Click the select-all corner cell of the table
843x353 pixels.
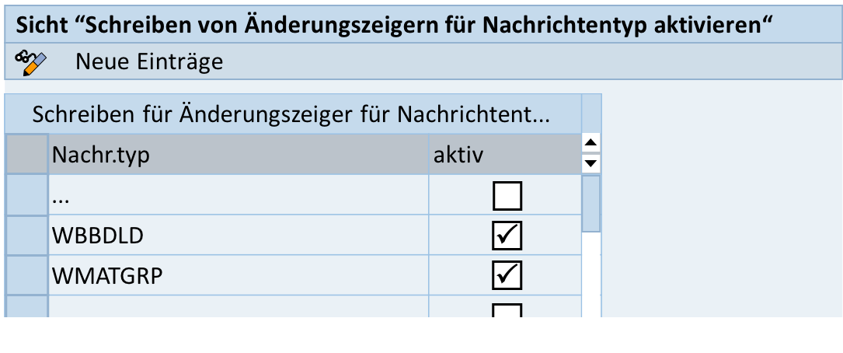(x=26, y=154)
